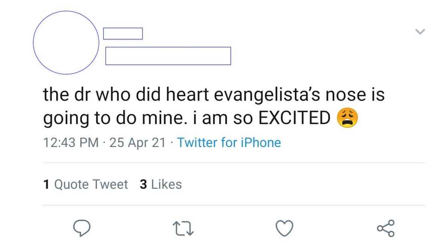Show who gave the 3 Likes
The image size is (448, 250).
161,184
